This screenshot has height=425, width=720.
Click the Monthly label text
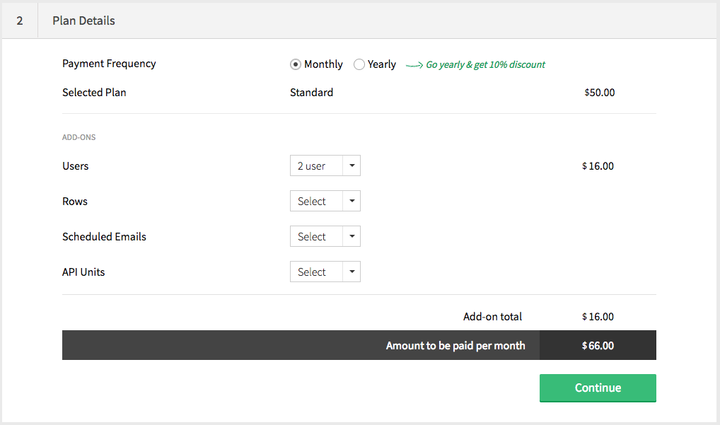pyautogui.click(x=323, y=64)
